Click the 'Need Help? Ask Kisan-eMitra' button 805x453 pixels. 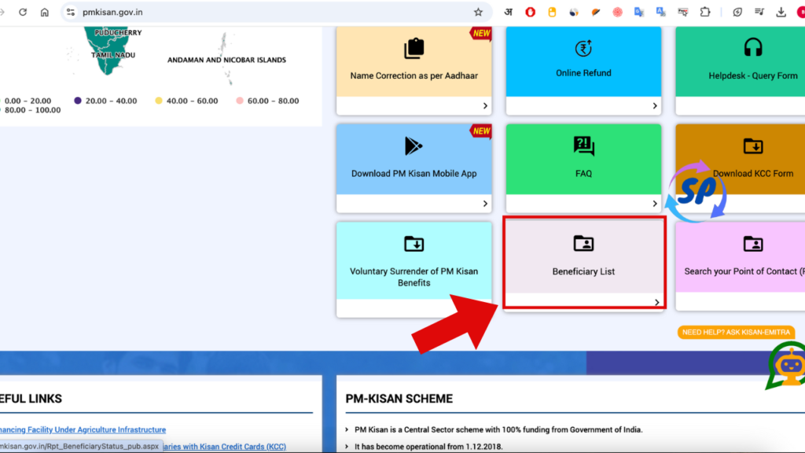(736, 333)
